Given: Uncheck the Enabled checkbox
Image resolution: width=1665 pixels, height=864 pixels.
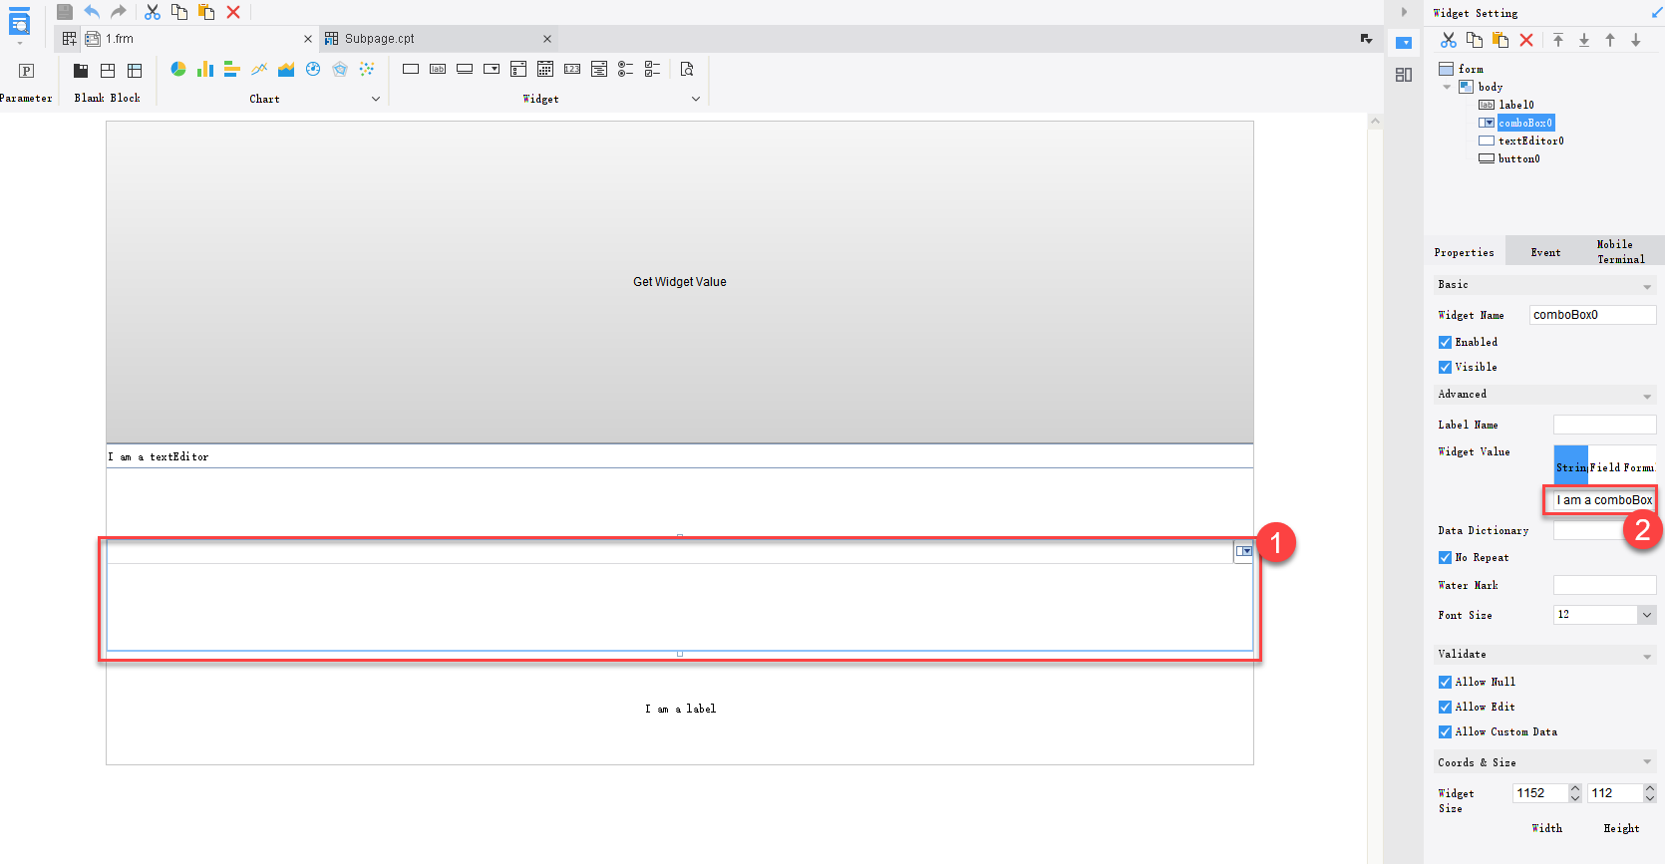Looking at the screenshot, I should [x=1445, y=342].
